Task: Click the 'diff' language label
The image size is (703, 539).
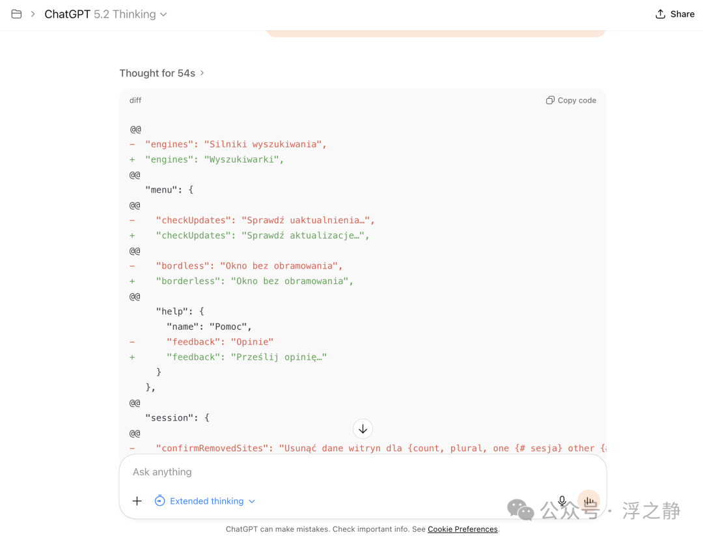Action: (135, 100)
